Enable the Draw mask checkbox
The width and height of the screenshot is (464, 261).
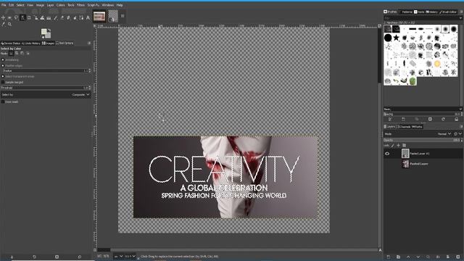(3, 101)
